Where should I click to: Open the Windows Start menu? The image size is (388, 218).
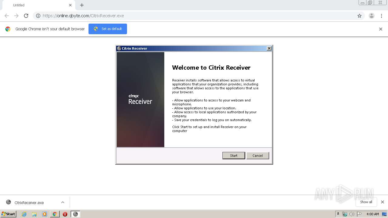[x=8, y=214]
